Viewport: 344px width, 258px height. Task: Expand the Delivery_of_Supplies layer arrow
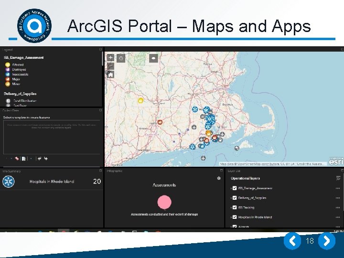[x=231, y=198]
